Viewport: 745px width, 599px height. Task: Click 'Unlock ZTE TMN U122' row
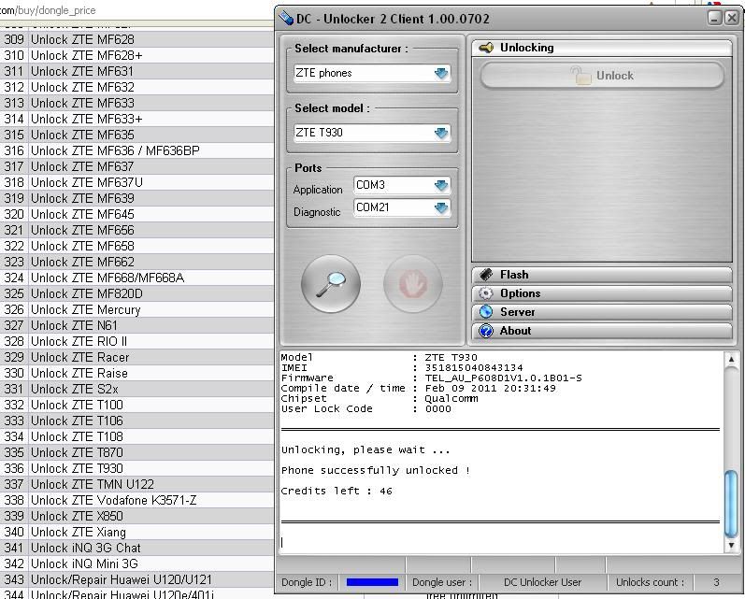tap(136, 484)
